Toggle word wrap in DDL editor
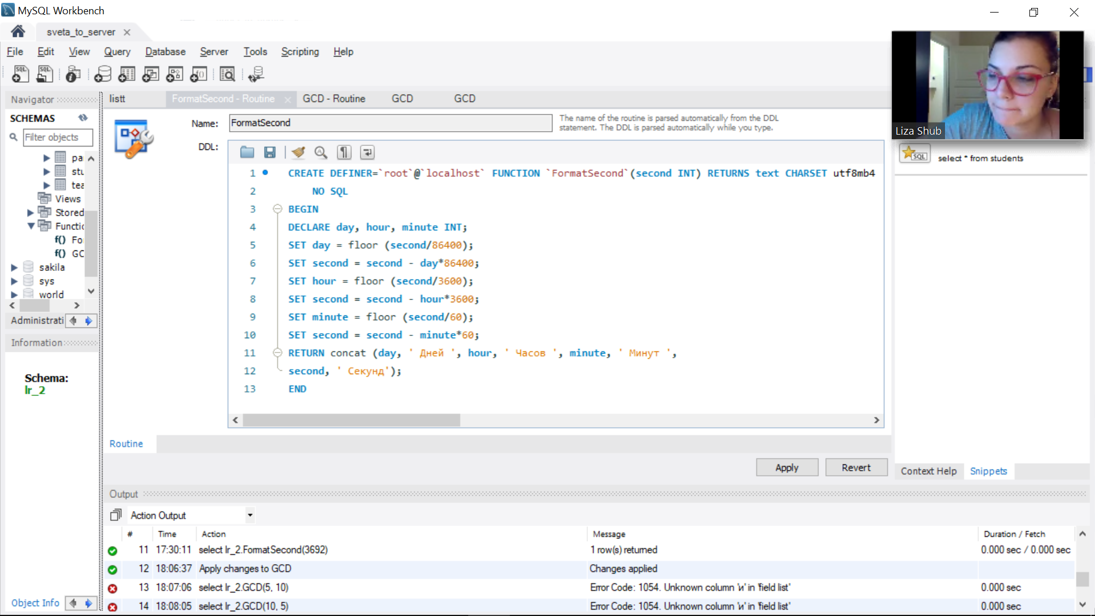The image size is (1095, 616). (367, 152)
